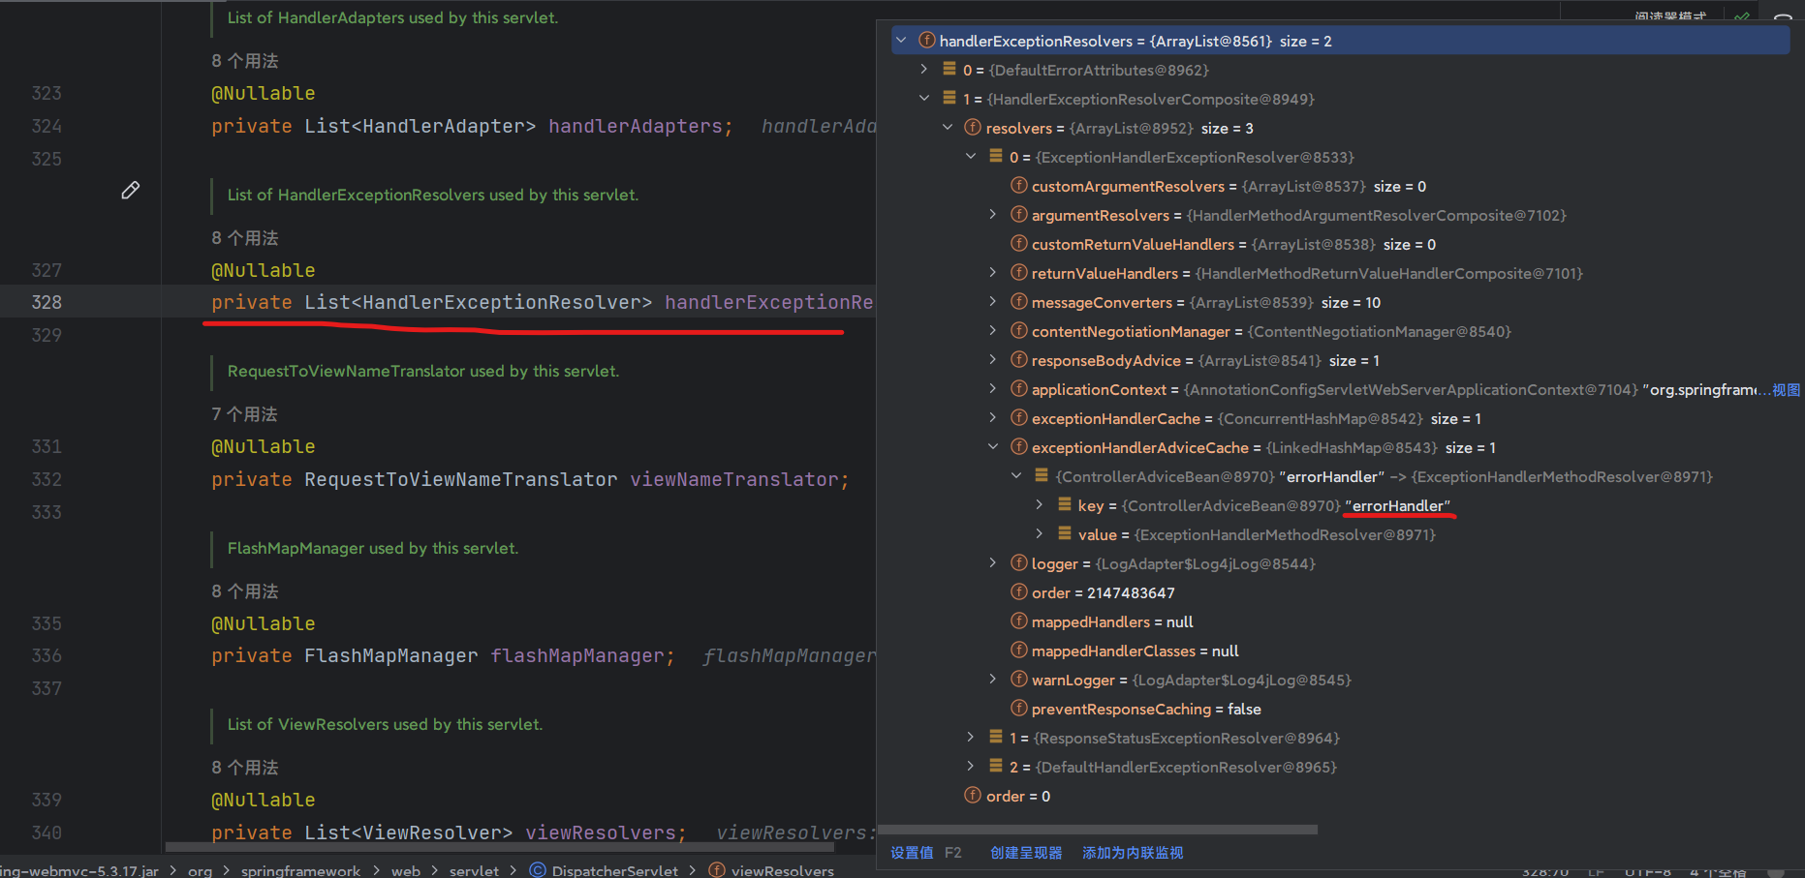Click the DispatcherServlet class icon in breadcrumbs
Screen dimensions: 1805x878
(x=538, y=870)
